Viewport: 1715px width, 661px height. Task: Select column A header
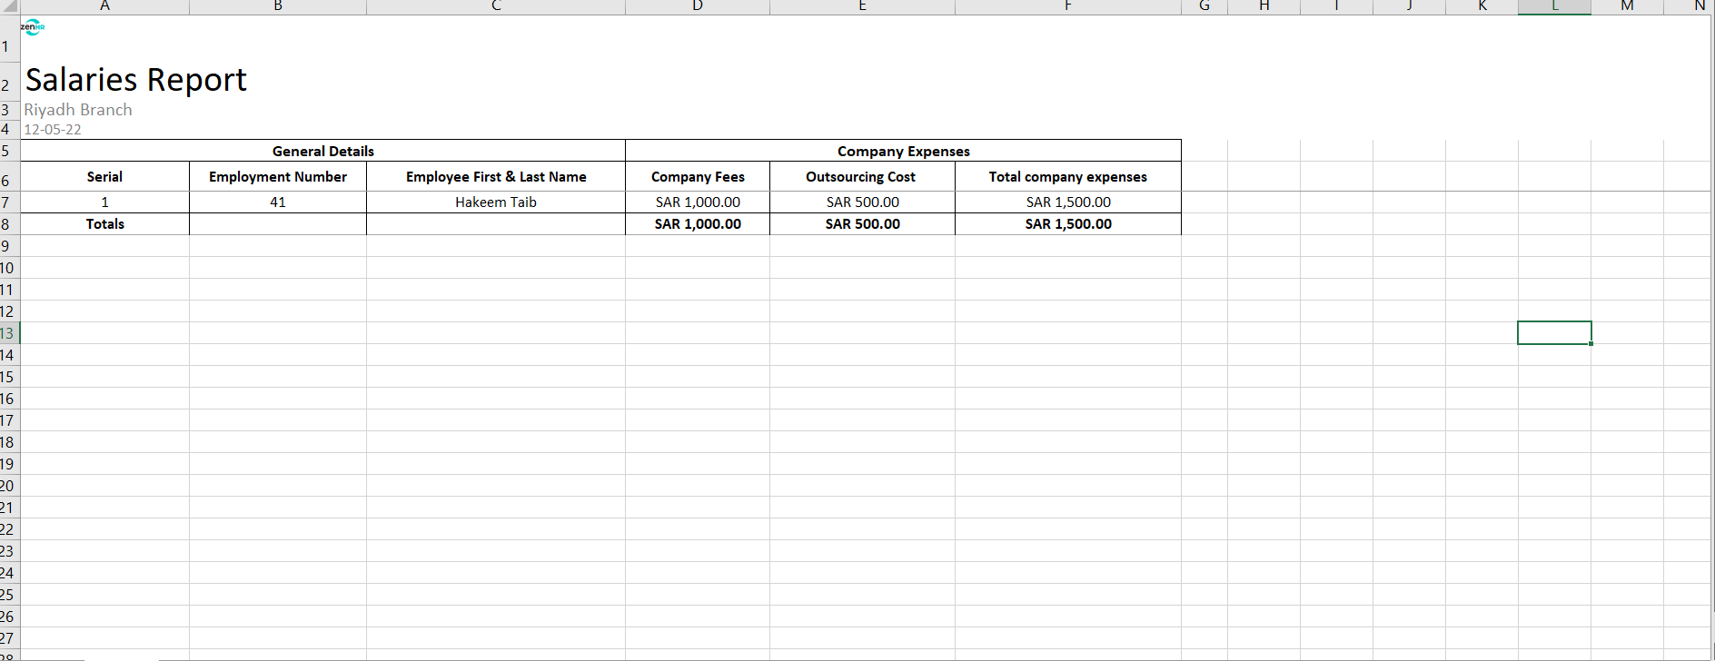[x=104, y=6]
